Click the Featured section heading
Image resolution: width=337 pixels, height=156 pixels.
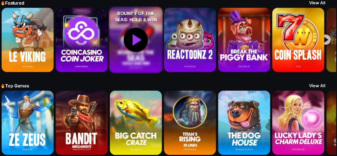pyautogui.click(x=14, y=3)
